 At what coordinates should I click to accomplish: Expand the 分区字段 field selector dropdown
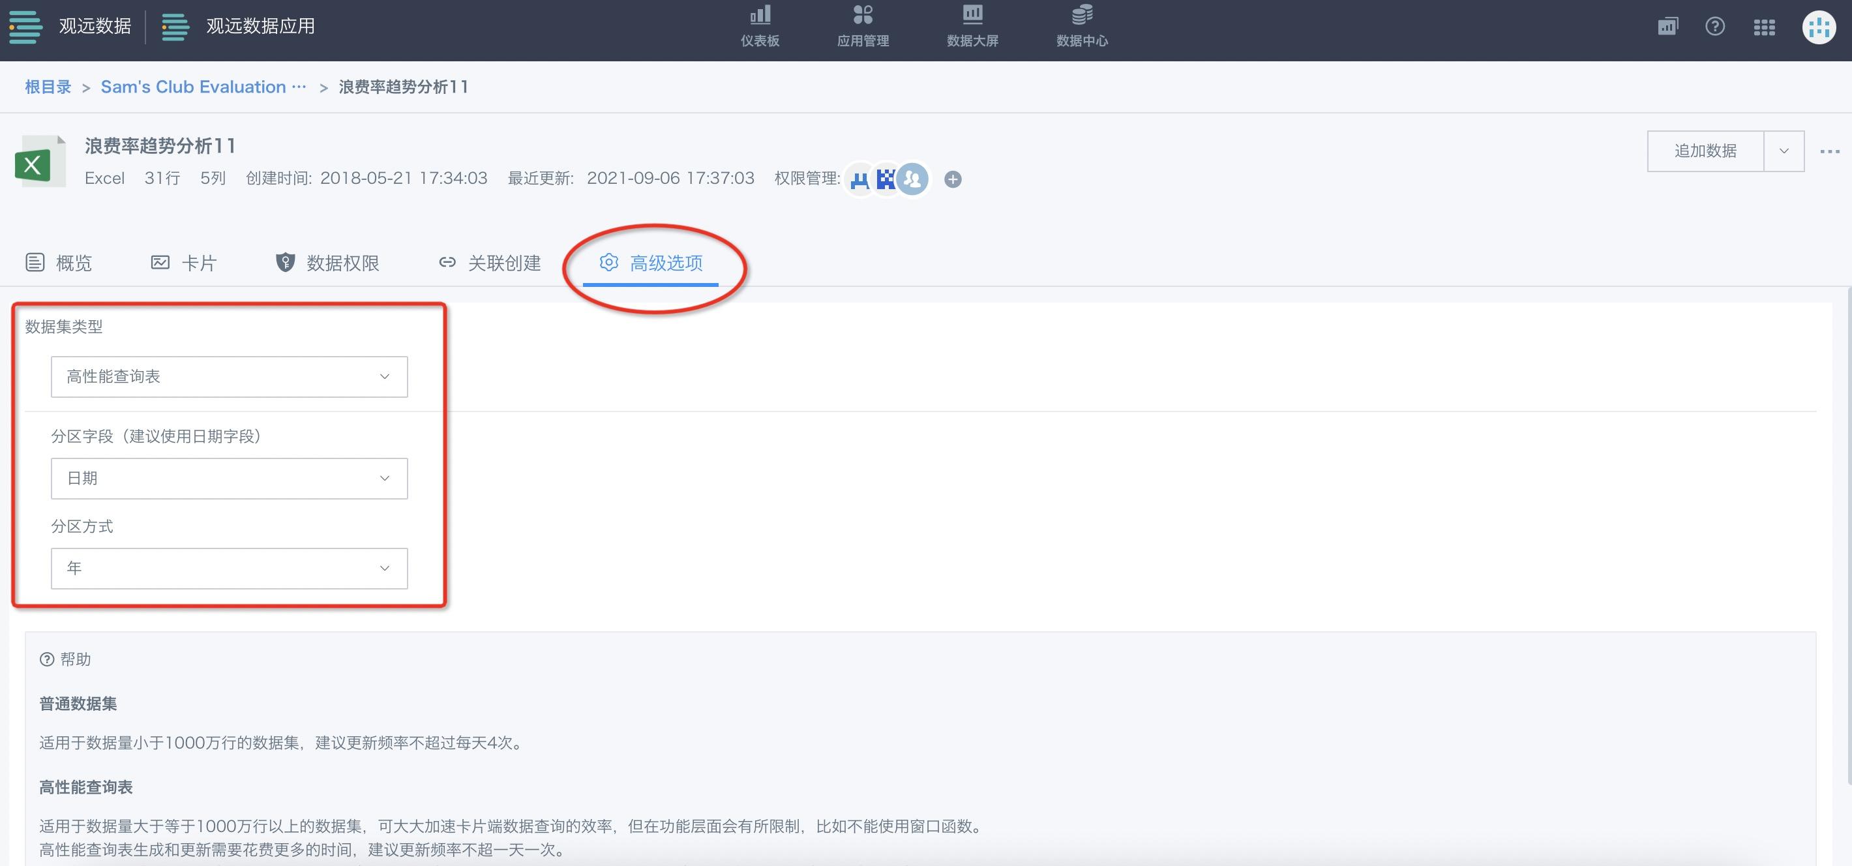tap(229, 477)
